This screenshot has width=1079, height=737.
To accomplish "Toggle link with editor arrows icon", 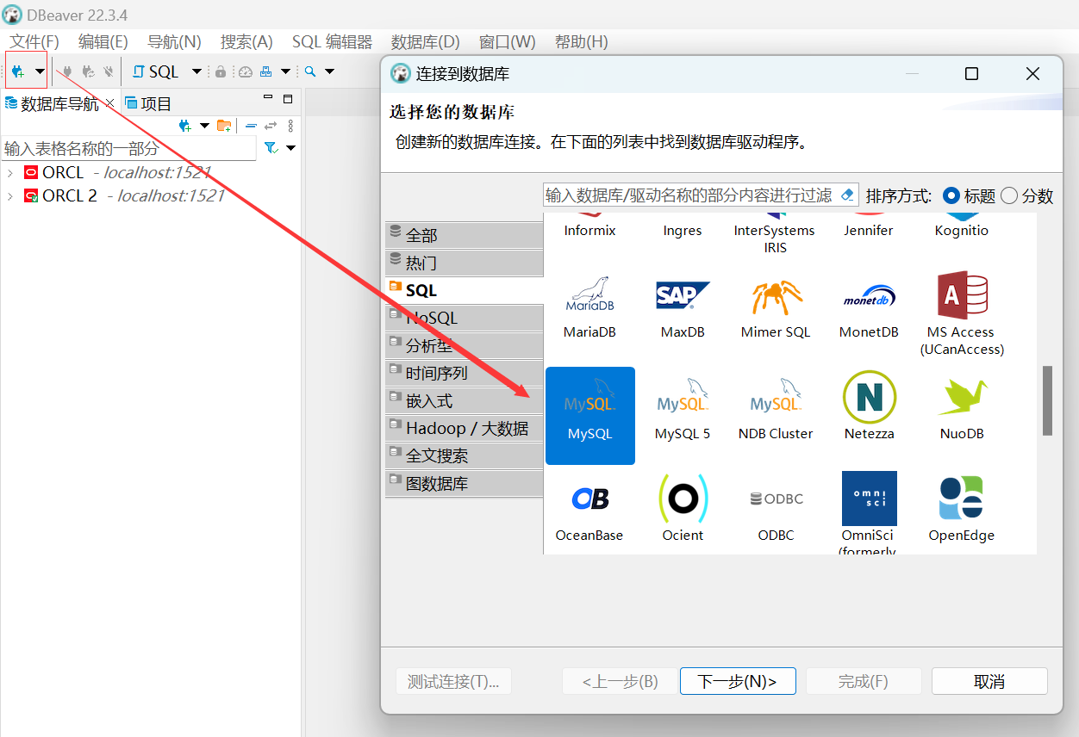I will [271, 126].
